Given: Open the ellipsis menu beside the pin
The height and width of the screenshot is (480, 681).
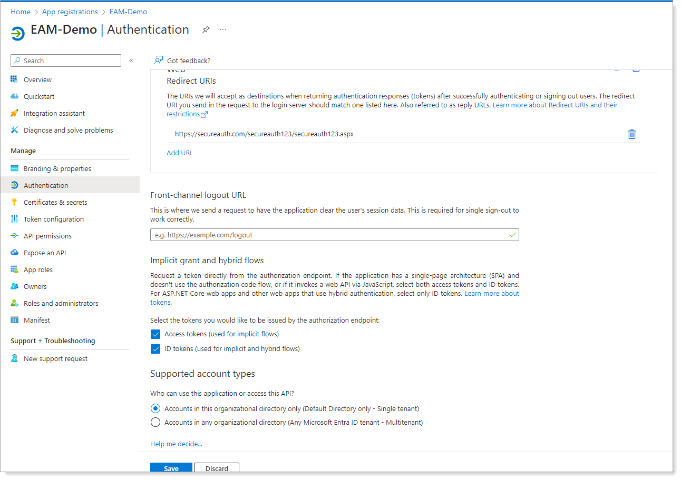Looking at the screenshot, I should (222, 29).
